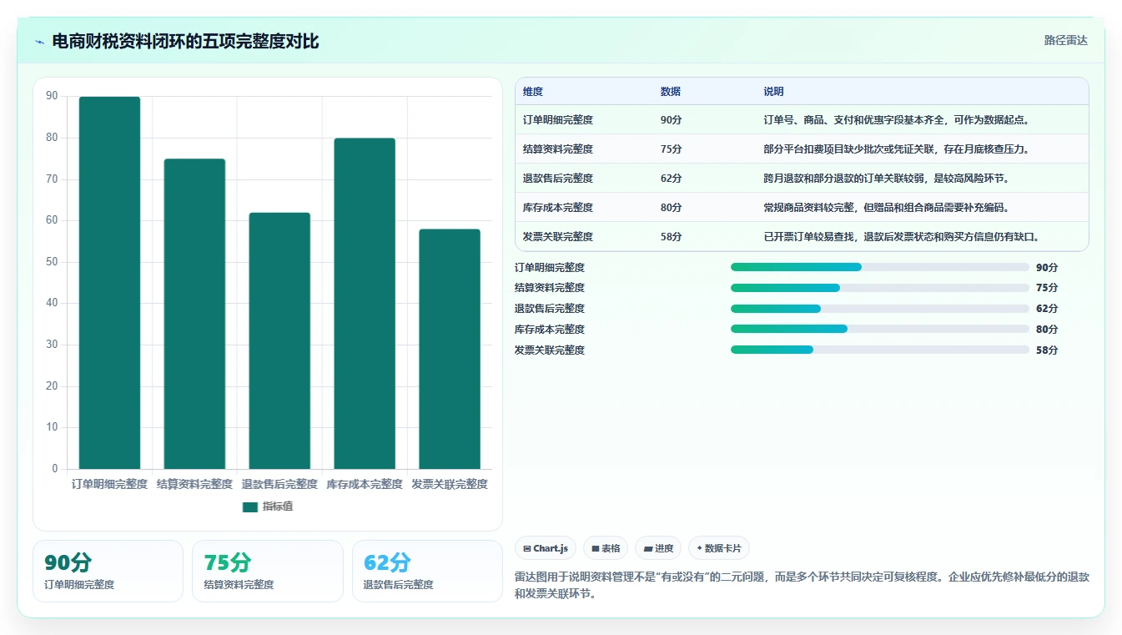Click the 58分 value beside 发票关联完整度 progress
1122x635 pixels.
click(x=1047, y=350)
